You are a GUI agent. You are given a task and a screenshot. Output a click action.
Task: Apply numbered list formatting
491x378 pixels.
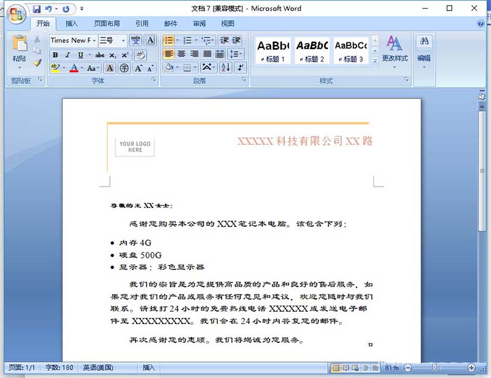(188, 40)
